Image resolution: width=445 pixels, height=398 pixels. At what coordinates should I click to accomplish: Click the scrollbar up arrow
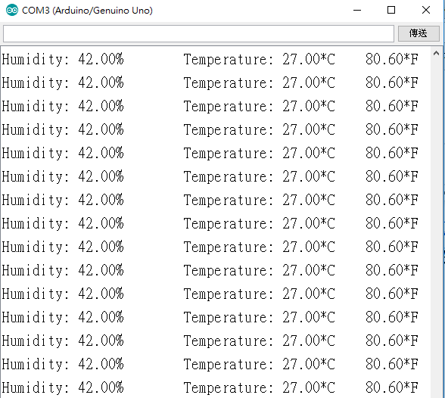coord(436,53)
